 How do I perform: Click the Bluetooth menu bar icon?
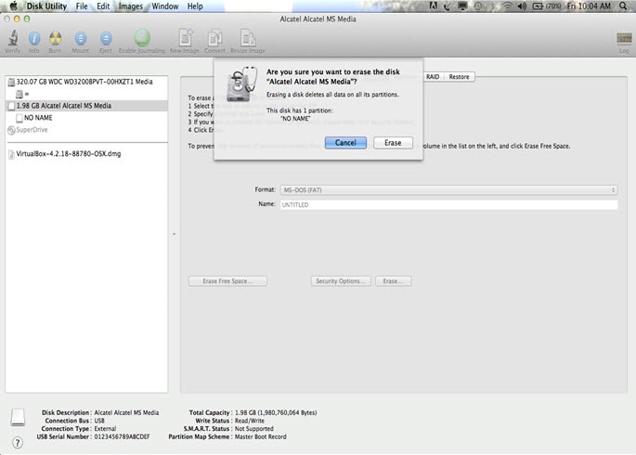coord(493,6)
